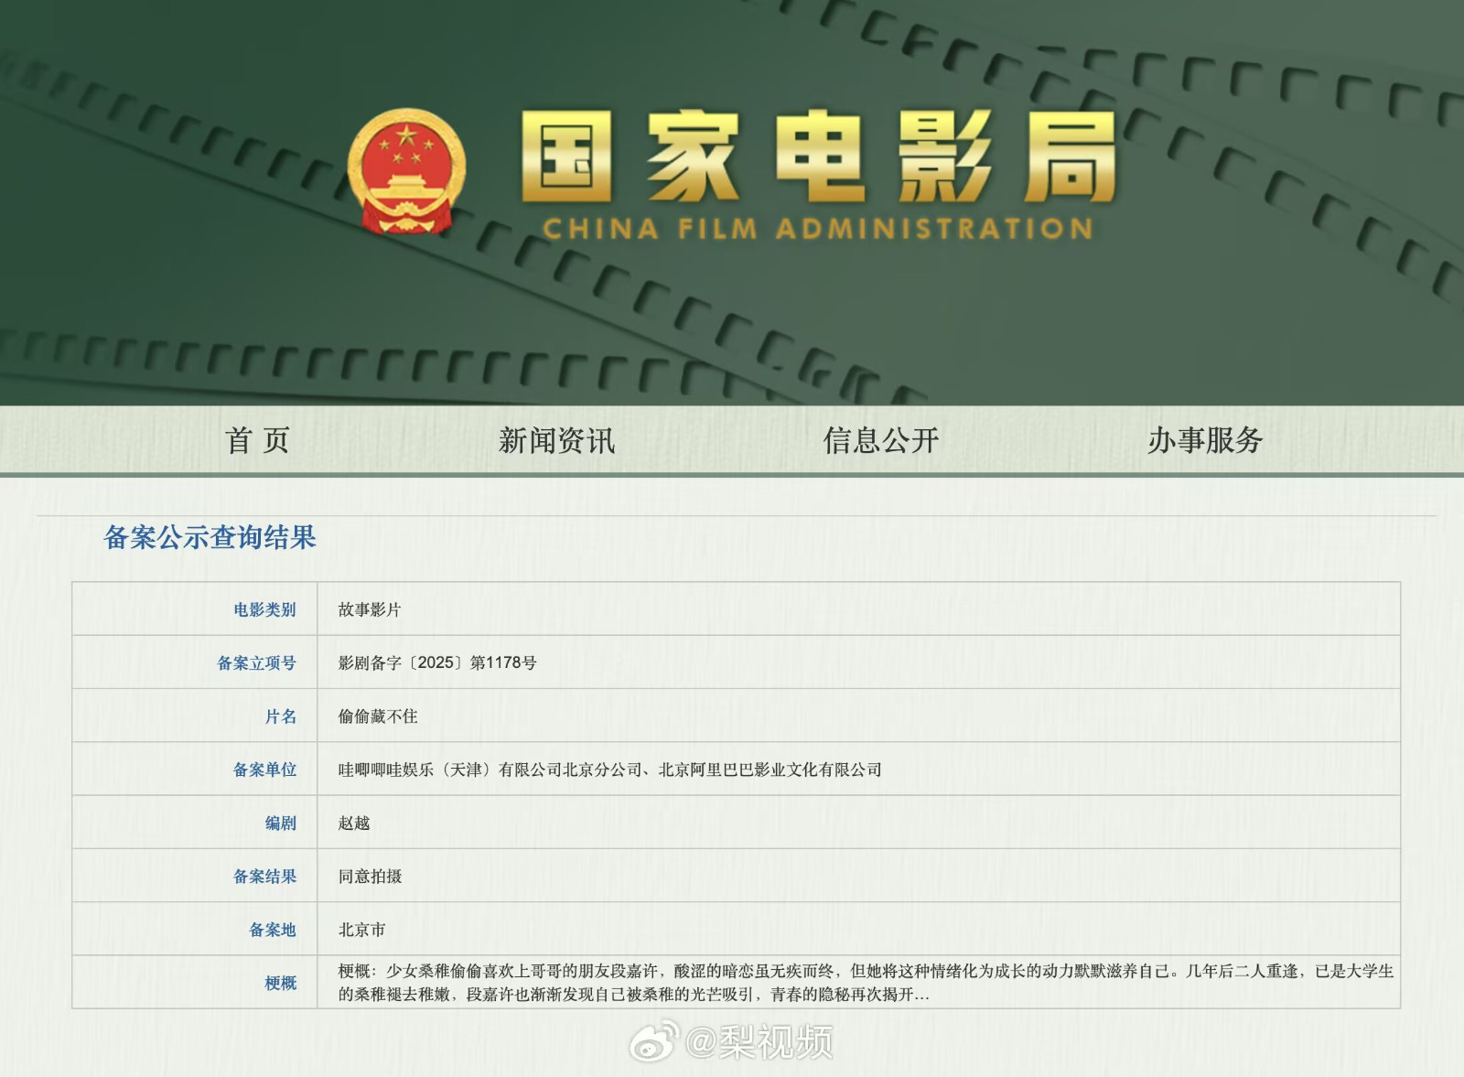Select the film title 偷偷藏不住
The height and width of the screenshot is (1077, 1464).
[x=378, y=716]
